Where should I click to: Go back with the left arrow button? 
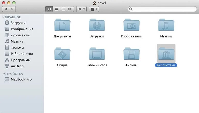click(6, 9)
